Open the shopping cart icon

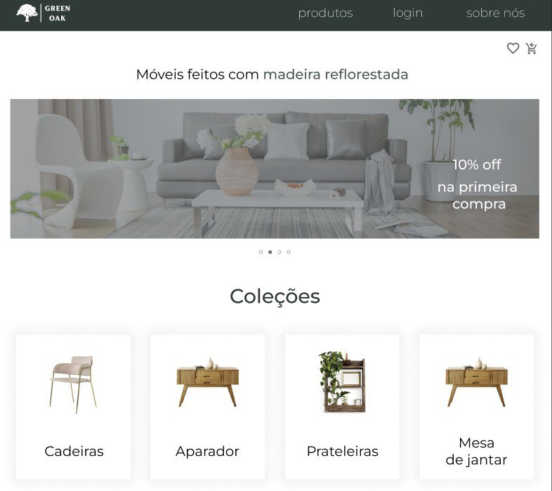(x=531, y=48)
